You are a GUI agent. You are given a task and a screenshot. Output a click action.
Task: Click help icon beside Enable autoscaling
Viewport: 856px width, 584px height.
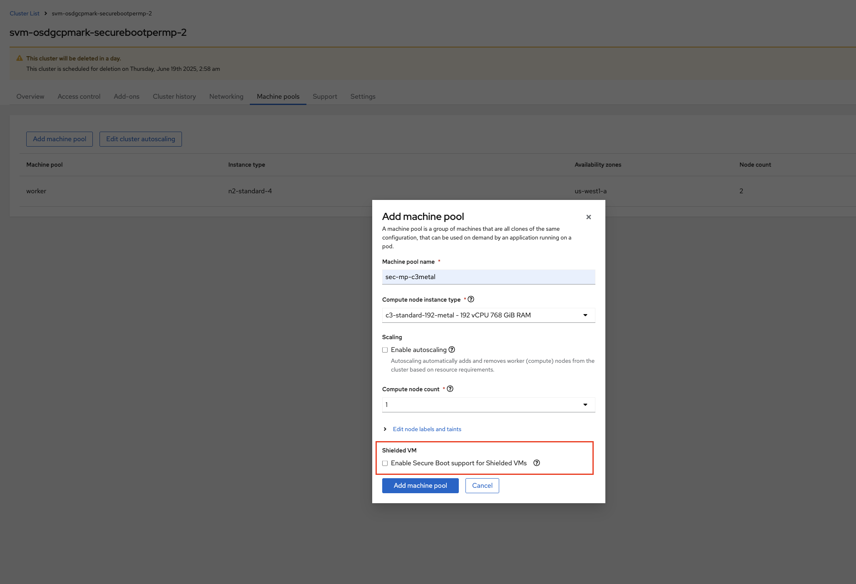(452, 350)
